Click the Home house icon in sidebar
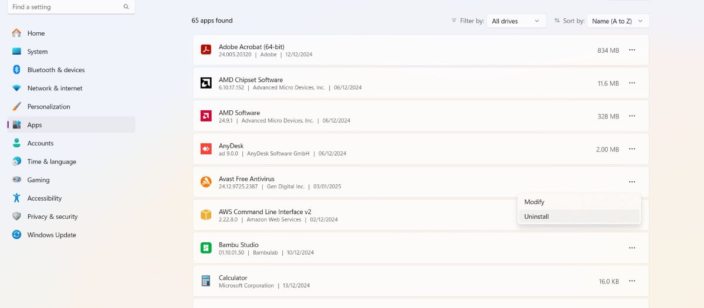 [16, 33]
